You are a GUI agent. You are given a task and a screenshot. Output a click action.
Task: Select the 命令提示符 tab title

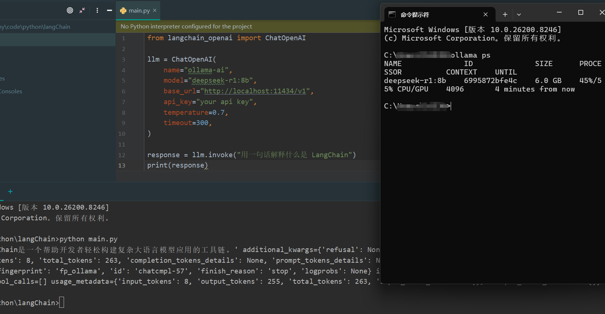click(415, 15)
